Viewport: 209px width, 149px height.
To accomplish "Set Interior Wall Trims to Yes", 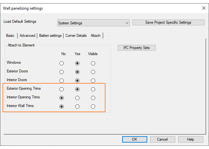I will [77, 106].
